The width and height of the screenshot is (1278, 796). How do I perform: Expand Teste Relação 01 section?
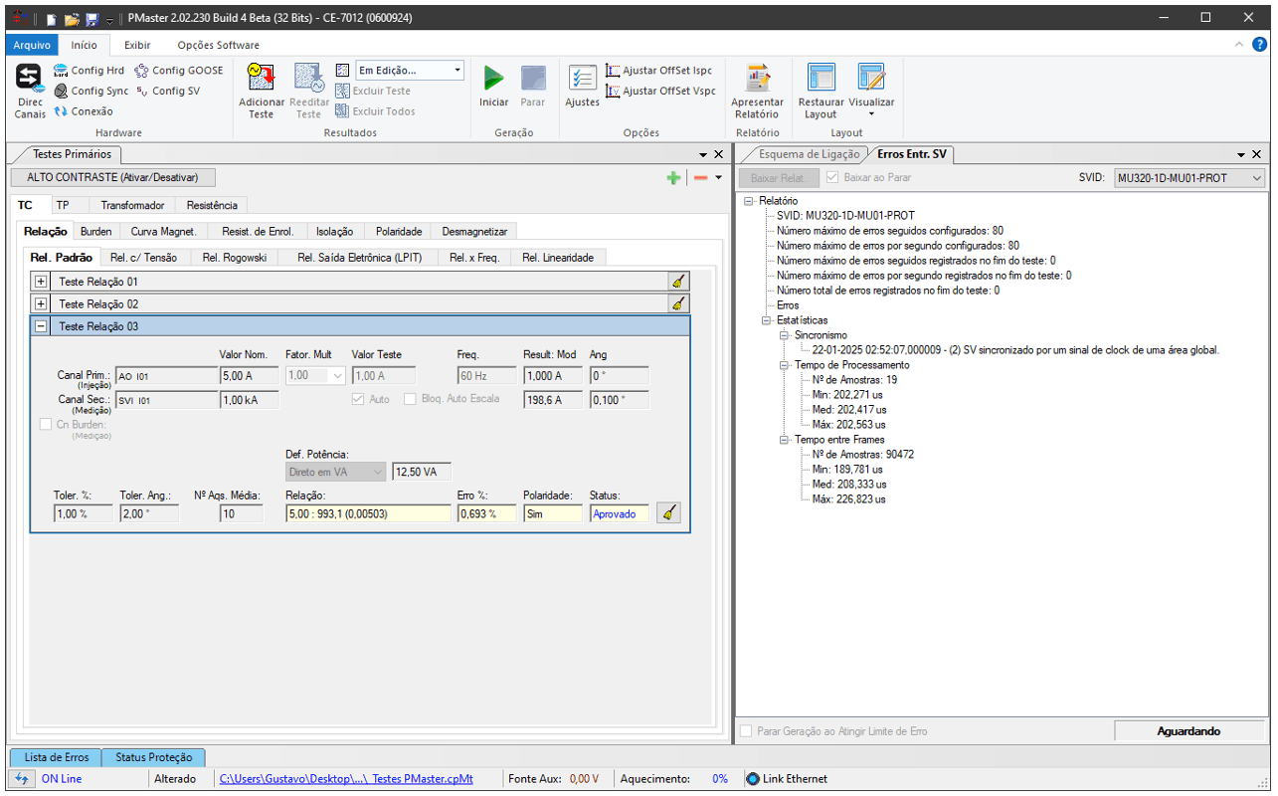point(41,282)
